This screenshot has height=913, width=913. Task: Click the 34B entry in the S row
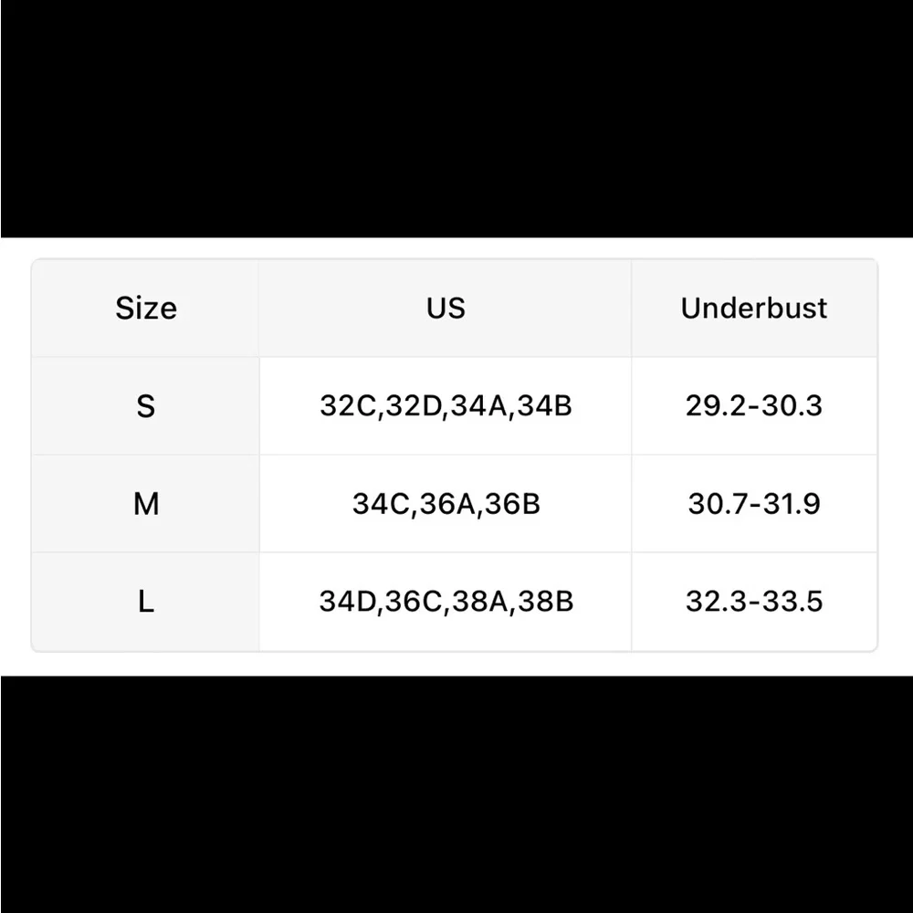(x=544, y=406)
